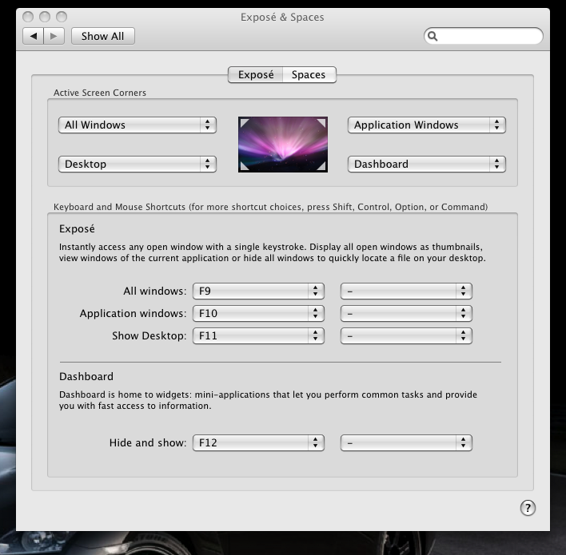Image resolution: width=566 pixels, height=555 pixels.
Task: Click the All windows: label
Action: (x=155, y=291)
